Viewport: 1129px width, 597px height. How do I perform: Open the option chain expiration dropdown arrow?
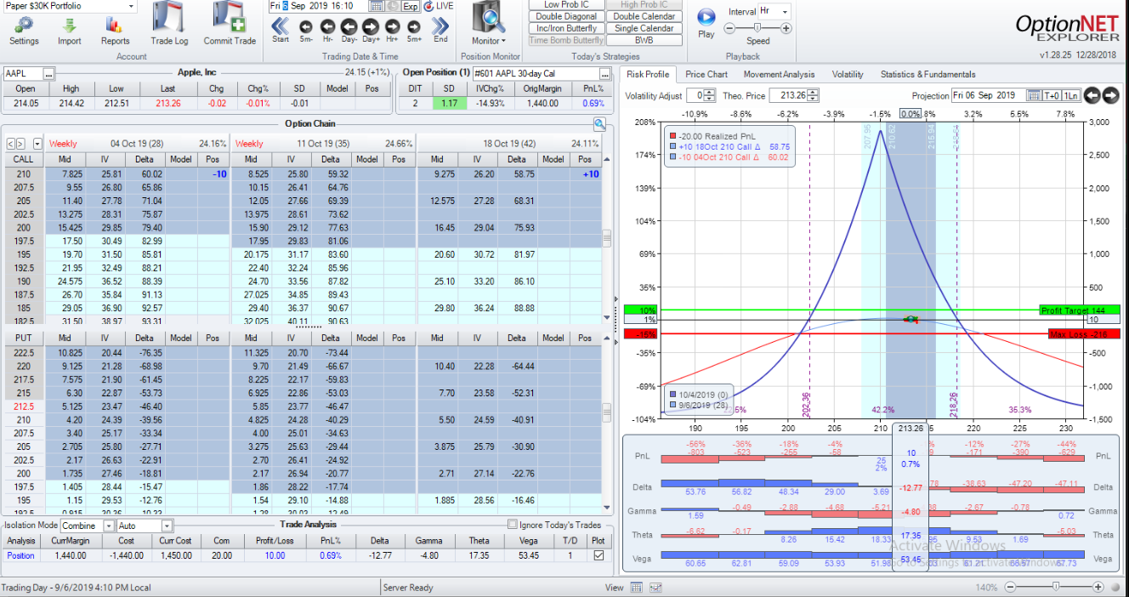37,144
